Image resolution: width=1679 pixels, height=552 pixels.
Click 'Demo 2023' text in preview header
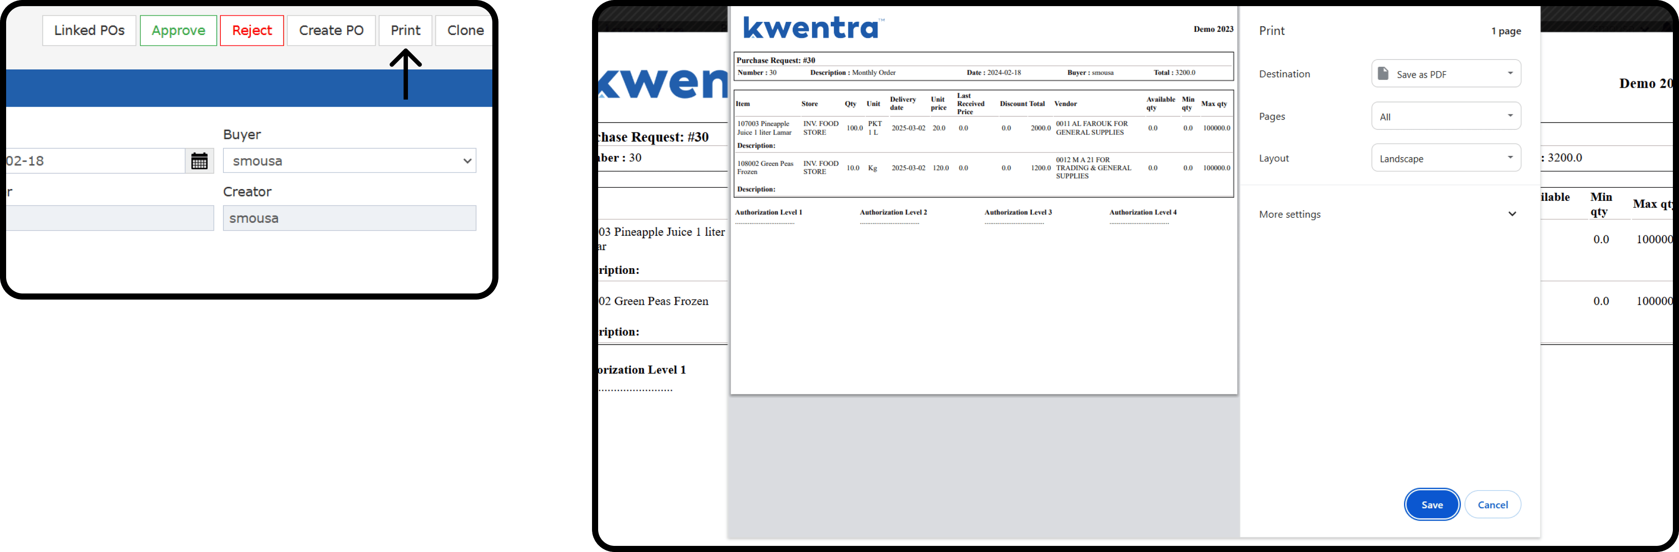[x=1213, y=29]
